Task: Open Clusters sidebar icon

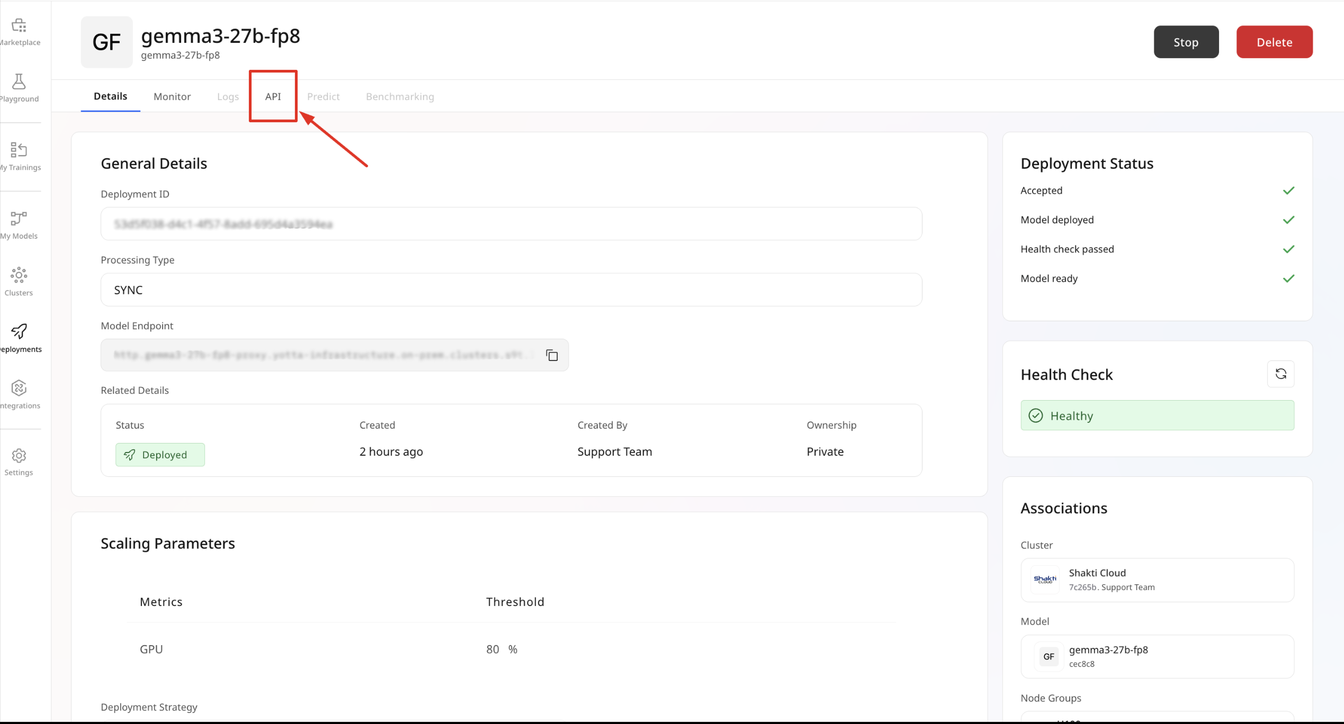Action: (19, 275)
